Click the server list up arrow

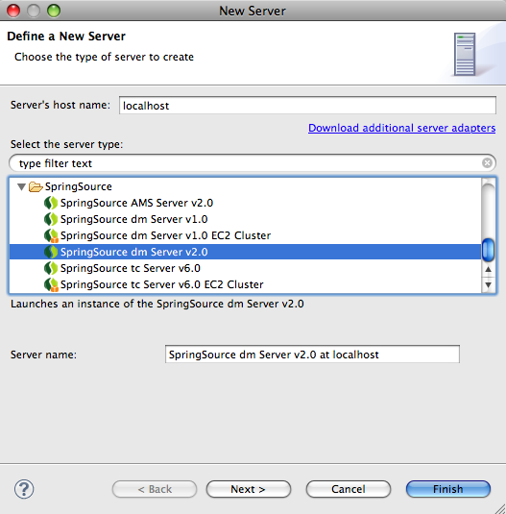click(x=488, y=269)
